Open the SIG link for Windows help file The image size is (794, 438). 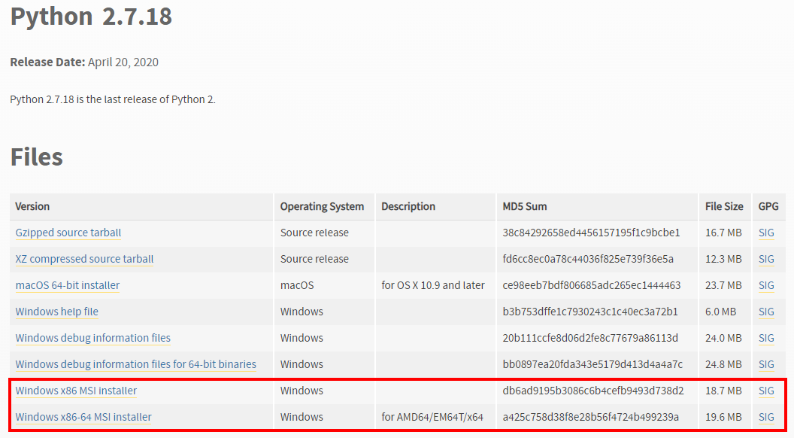click(766, 312)
